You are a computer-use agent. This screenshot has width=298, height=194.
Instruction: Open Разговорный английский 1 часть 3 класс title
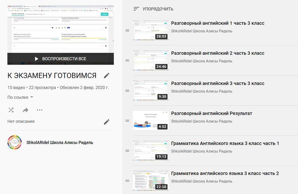pyautogui.click(x=218, y=23)
